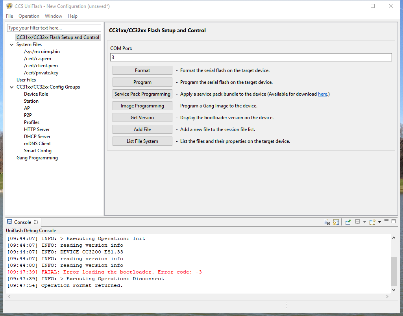Viewport: 403px width, 316px height.
Task: Click the List File System button
Action: [x=142, y=141]
